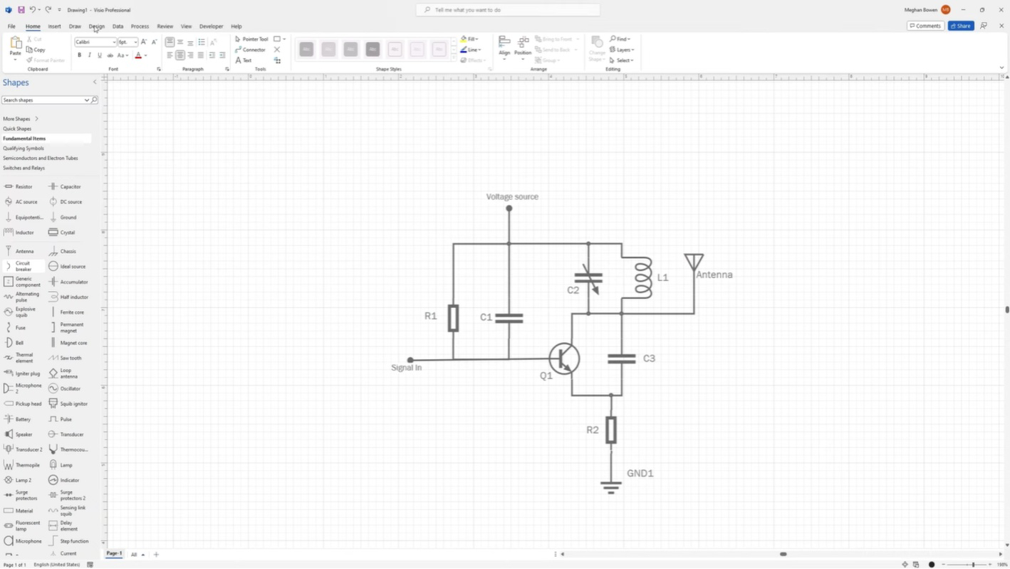Open the Layers dropdown in Editing group
1010x569 pixels.
click(x=623, y=50)
